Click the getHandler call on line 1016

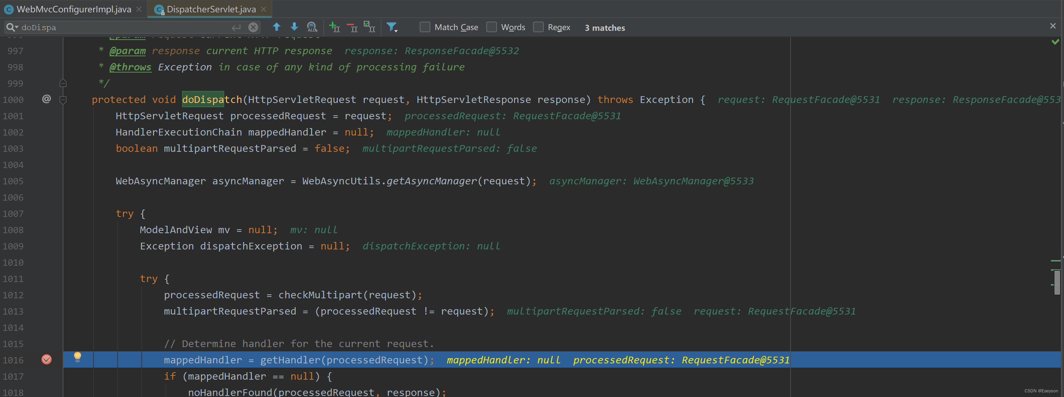tap(290, 360)
